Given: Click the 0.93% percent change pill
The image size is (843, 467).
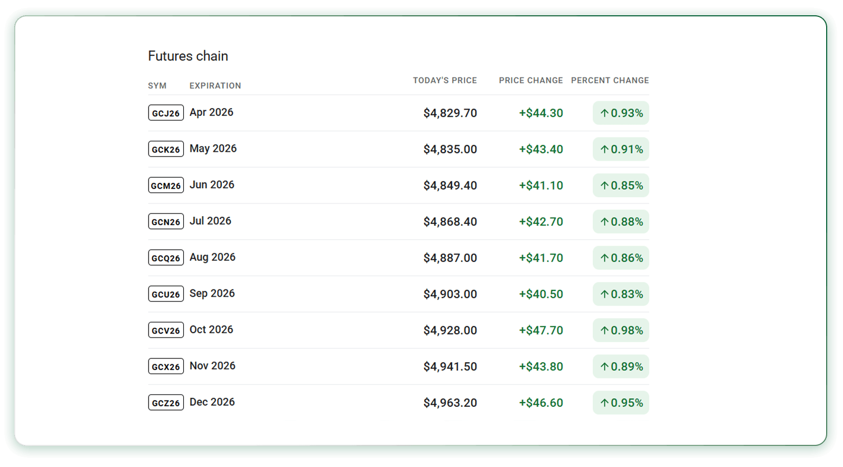Looking at the screenshot, I should (x=621, y=113).
